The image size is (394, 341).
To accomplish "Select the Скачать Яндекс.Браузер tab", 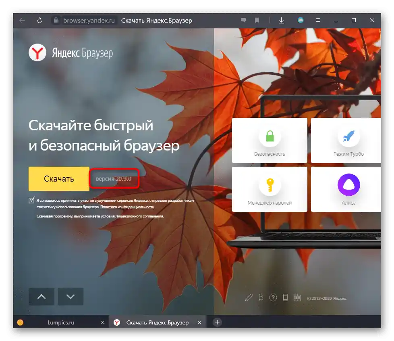I will point(158,322).
